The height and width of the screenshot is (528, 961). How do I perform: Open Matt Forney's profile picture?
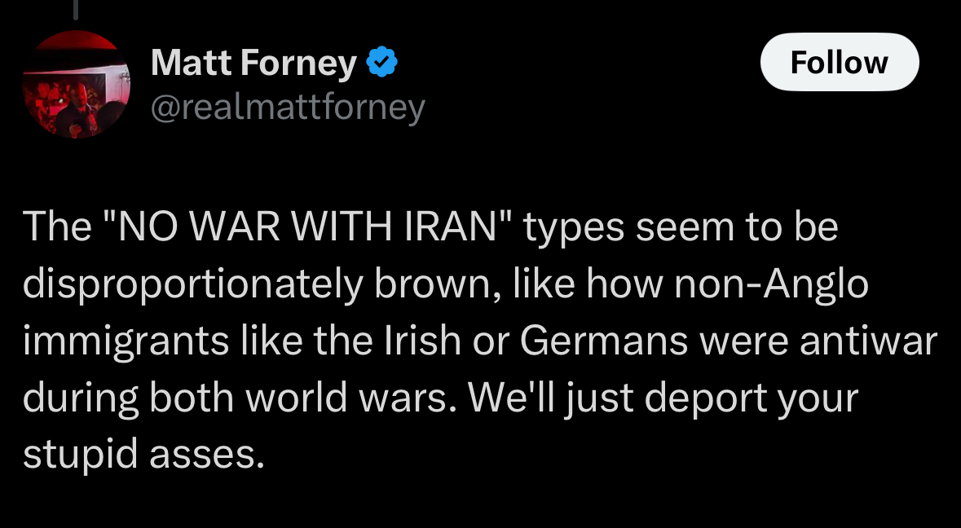tap(76, 85)
